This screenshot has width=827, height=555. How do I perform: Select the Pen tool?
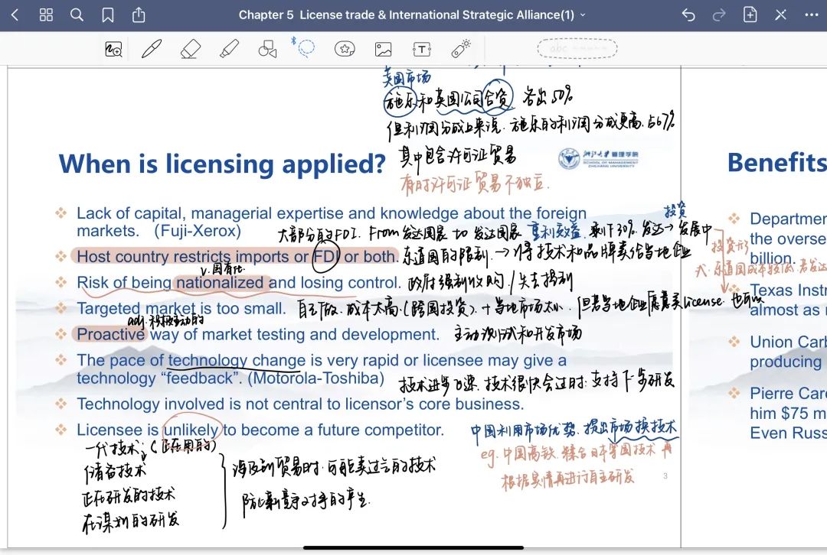point(152,50)
